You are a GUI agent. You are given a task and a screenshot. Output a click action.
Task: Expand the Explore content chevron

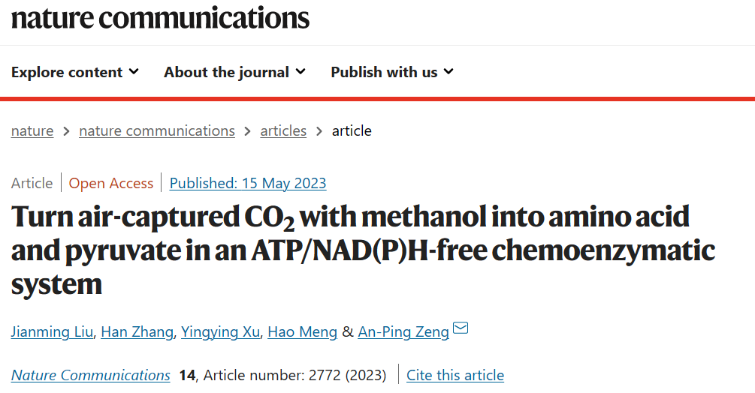click(134, 71)
